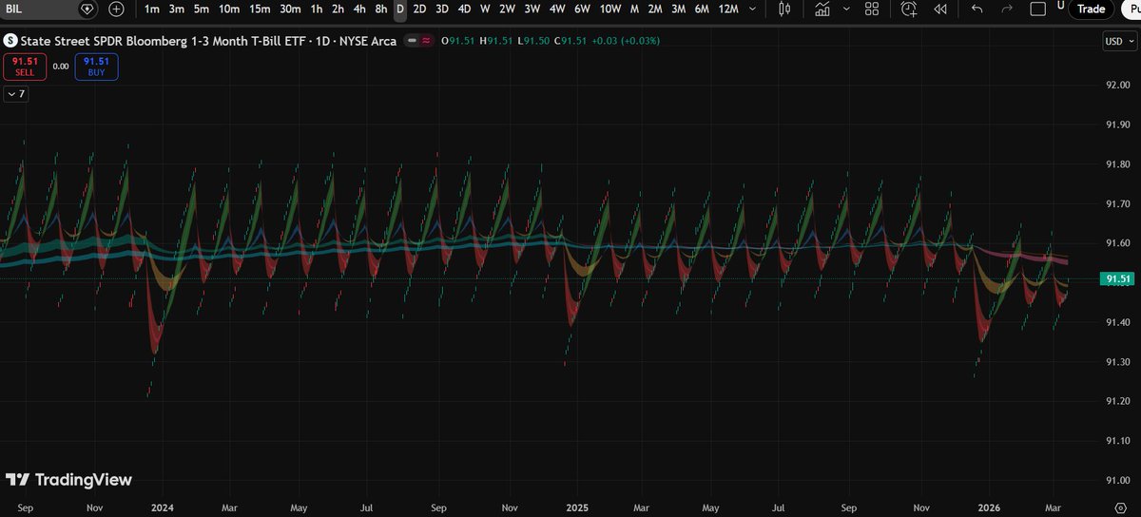Click the partially visible Publish button
The width and height of the screenshot is (1141, 517).
[x=1130, y=9]
